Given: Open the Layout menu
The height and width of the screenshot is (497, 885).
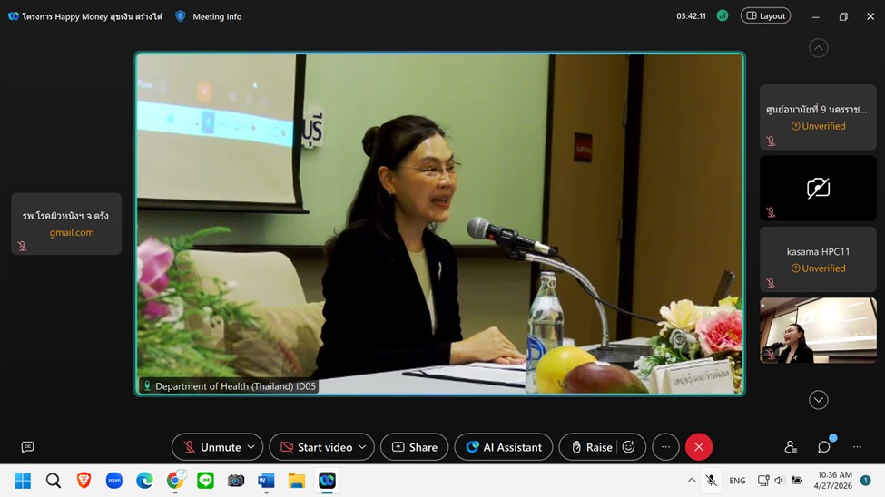Looking at the screenshot, I should [765, 15].
